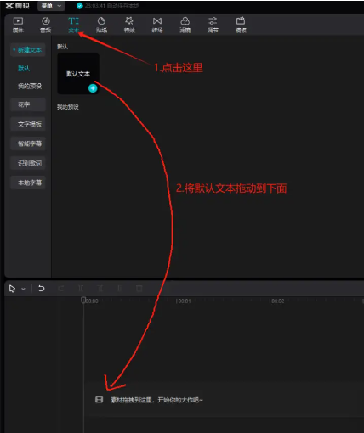Select the 贴纸 sticker icon
Image resolution: width=364 pixels, height=433 pixels.
pos(101,25)
